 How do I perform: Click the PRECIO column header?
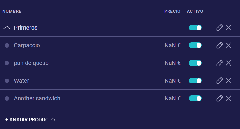pyautogui.click(x=172, y=11)
